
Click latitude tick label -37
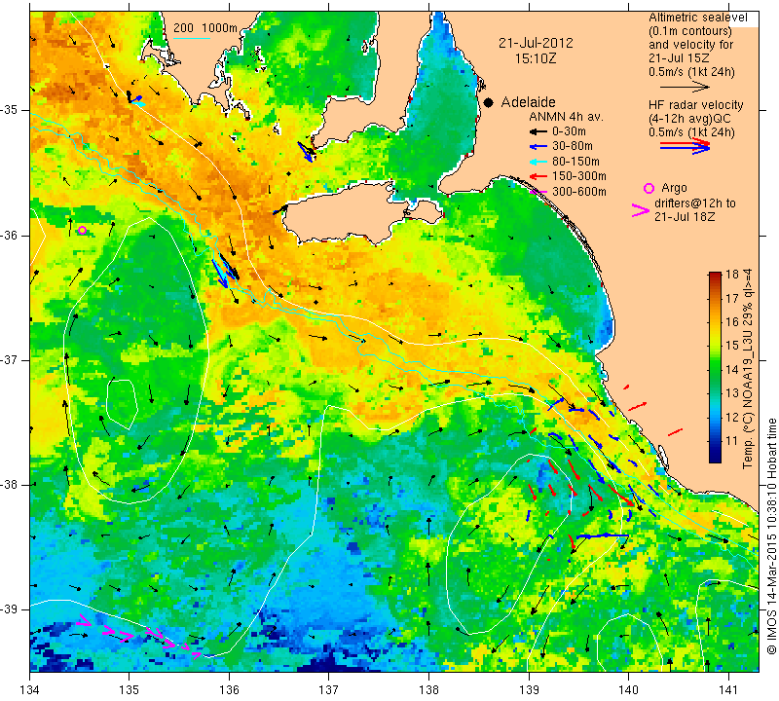[9, 359]
